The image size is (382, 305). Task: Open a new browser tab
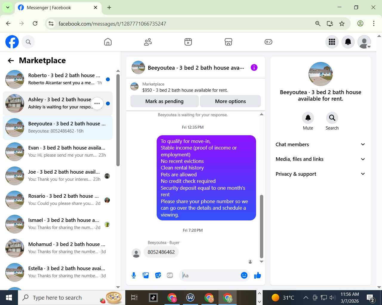pos(109,7)
